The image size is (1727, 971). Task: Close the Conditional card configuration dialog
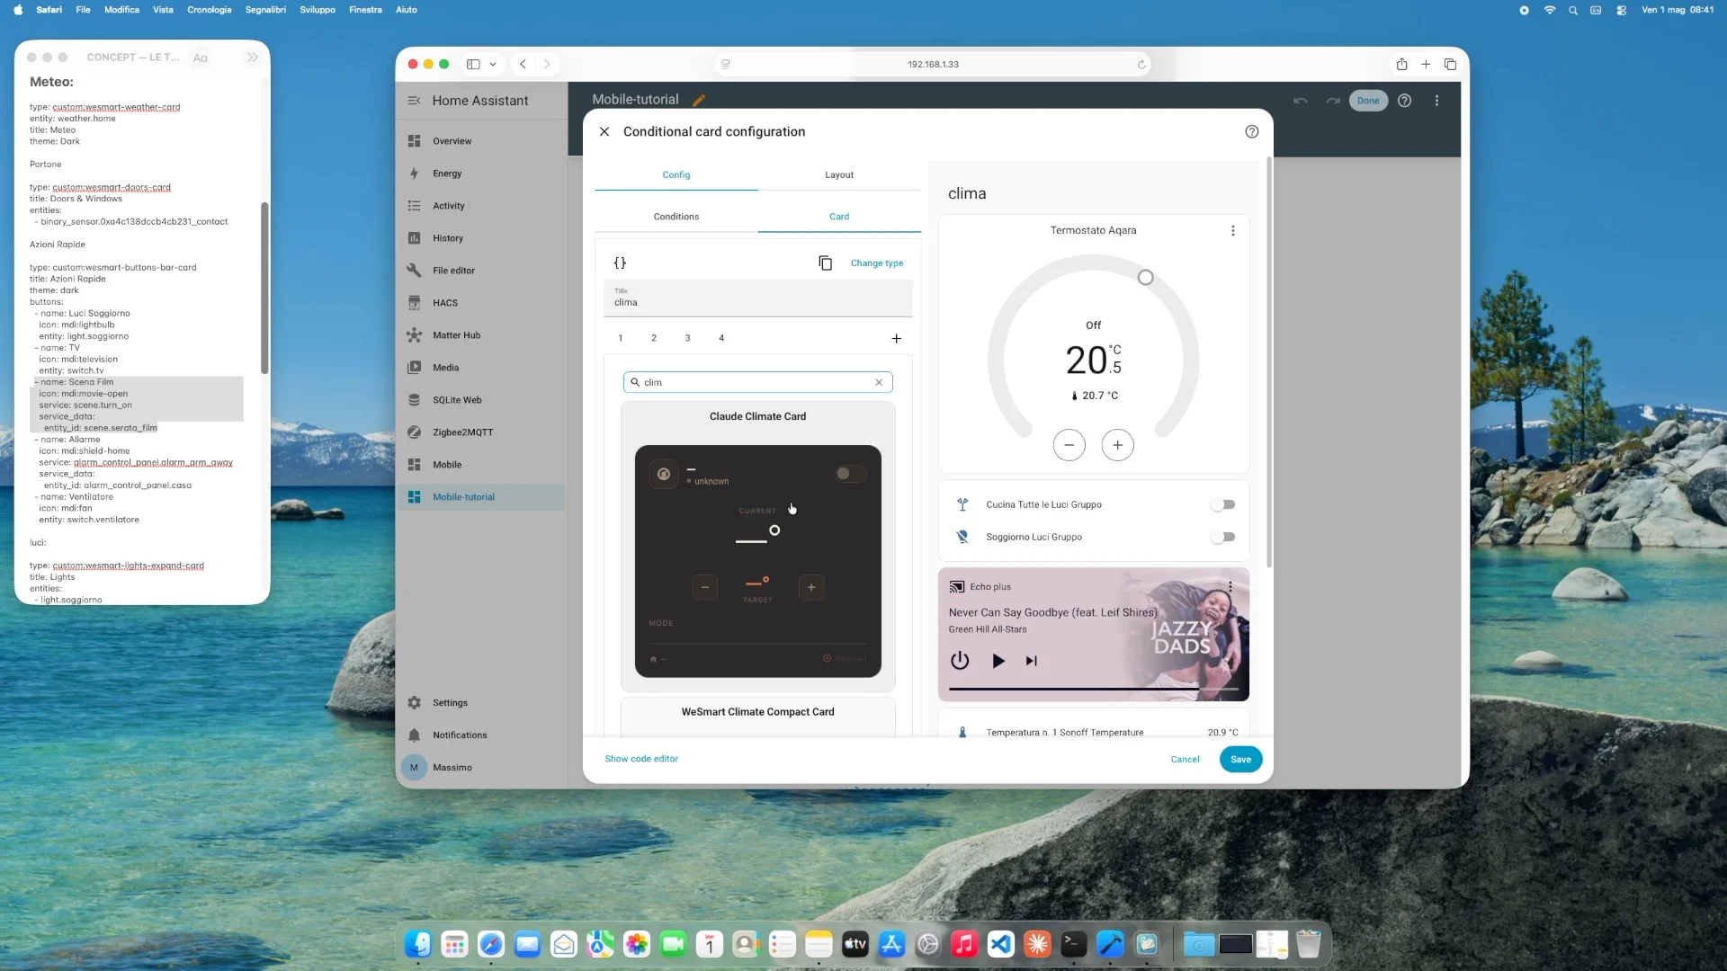[x=604, y=131]
